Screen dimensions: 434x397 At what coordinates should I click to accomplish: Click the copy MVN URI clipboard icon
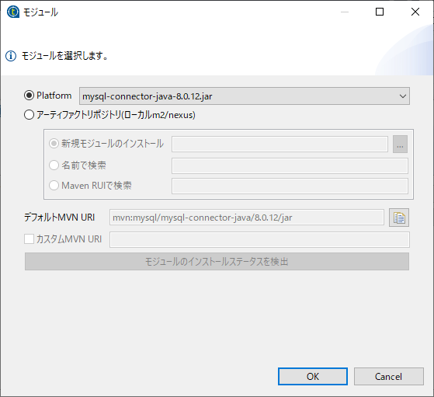pos(399,218)
